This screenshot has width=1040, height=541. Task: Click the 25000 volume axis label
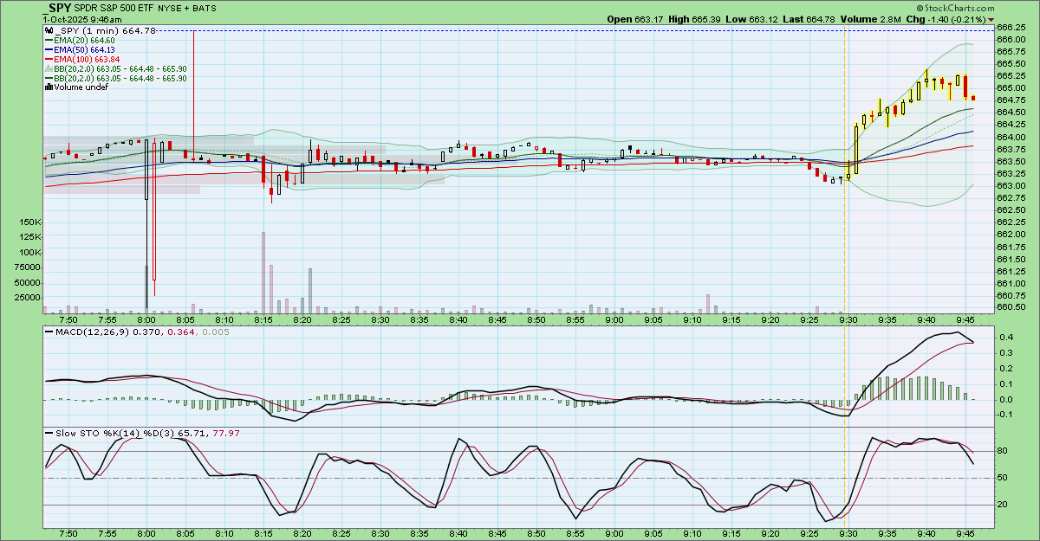(26, 297)
